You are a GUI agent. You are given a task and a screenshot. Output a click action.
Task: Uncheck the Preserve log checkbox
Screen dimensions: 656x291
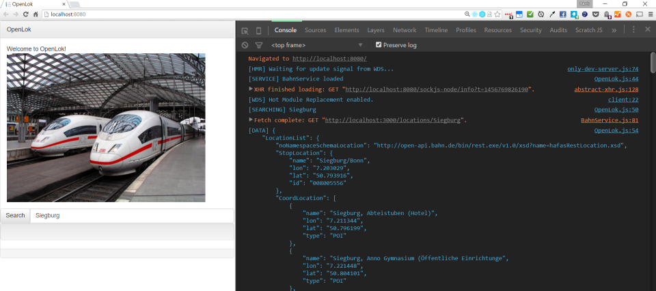pyautogui.click(x=379, y=45)
